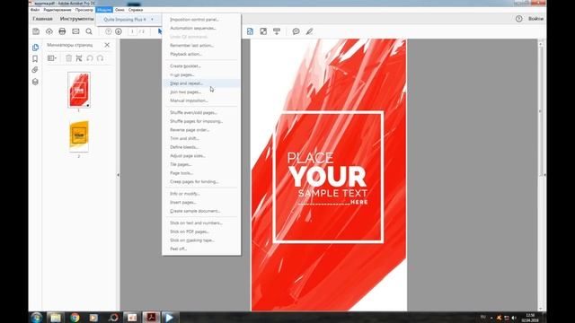Click the full screen view icon
575x323 pixels.
263,31
